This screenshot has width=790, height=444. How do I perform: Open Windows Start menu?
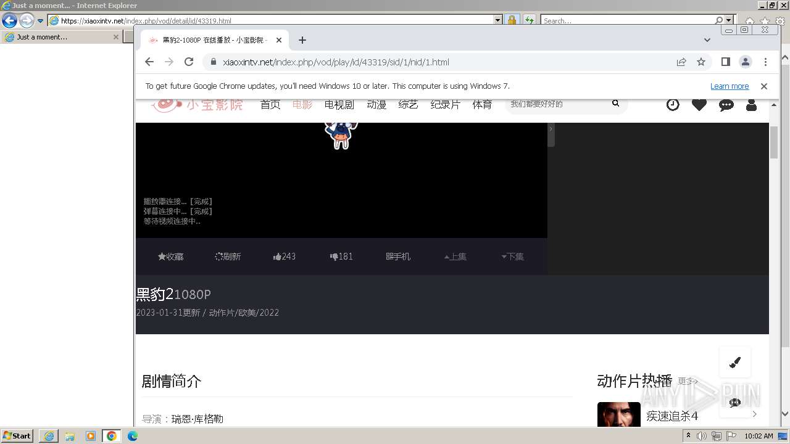click(x=17, y=435)
